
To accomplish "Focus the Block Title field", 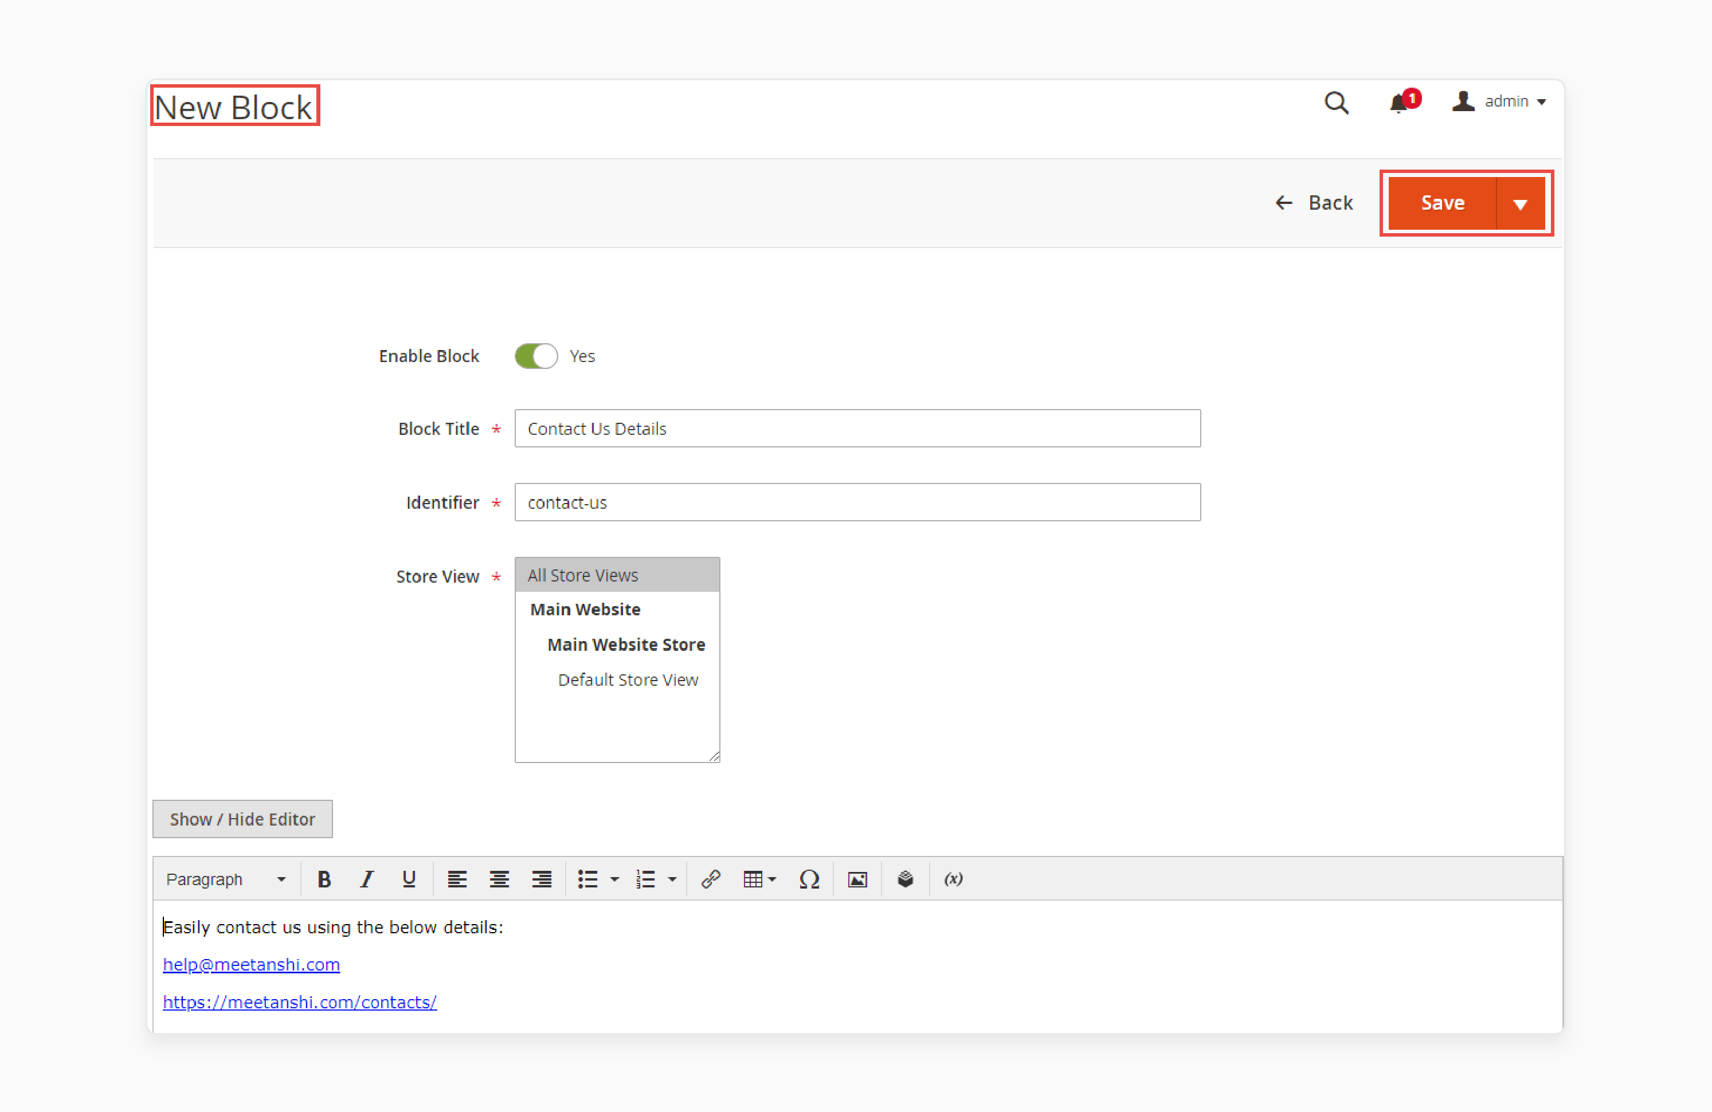I will click(x=857, y=429).
